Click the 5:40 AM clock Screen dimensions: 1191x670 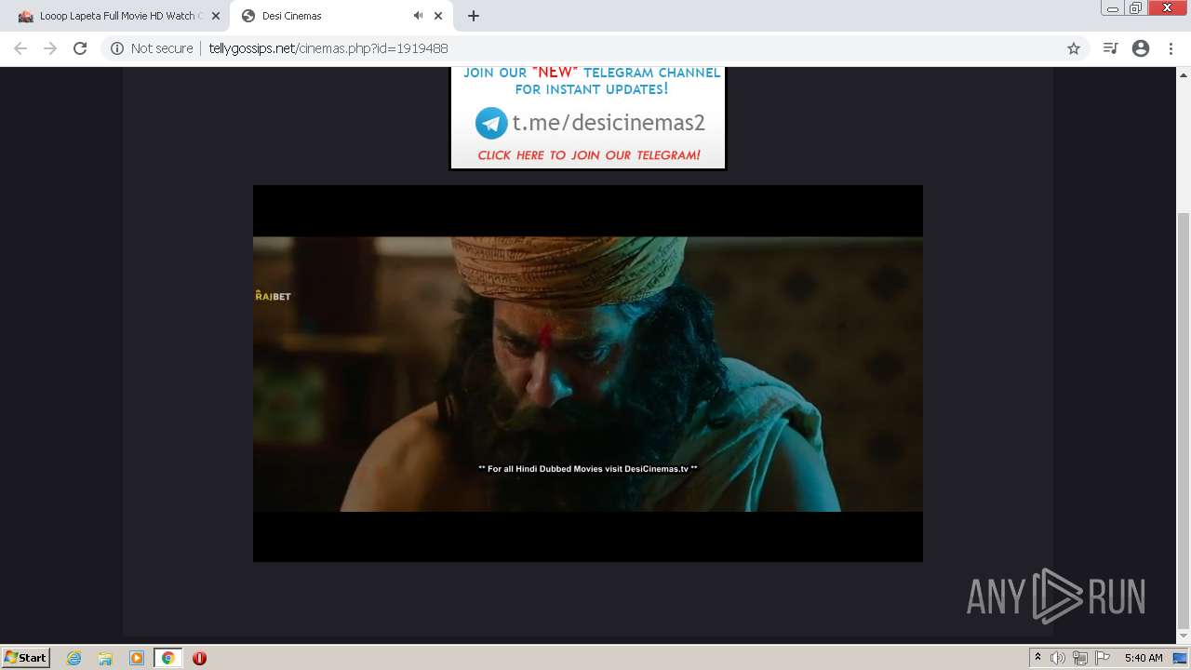tap(1144, 658)
